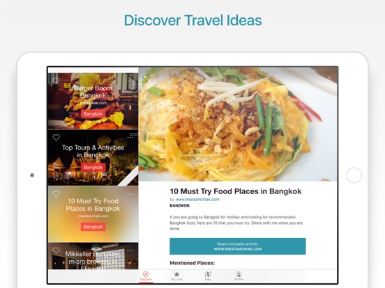Image resolution: width=385 pixels, height=288 pixels.
Task: Open more options on Top Tours card
Action: pos(130,137)
